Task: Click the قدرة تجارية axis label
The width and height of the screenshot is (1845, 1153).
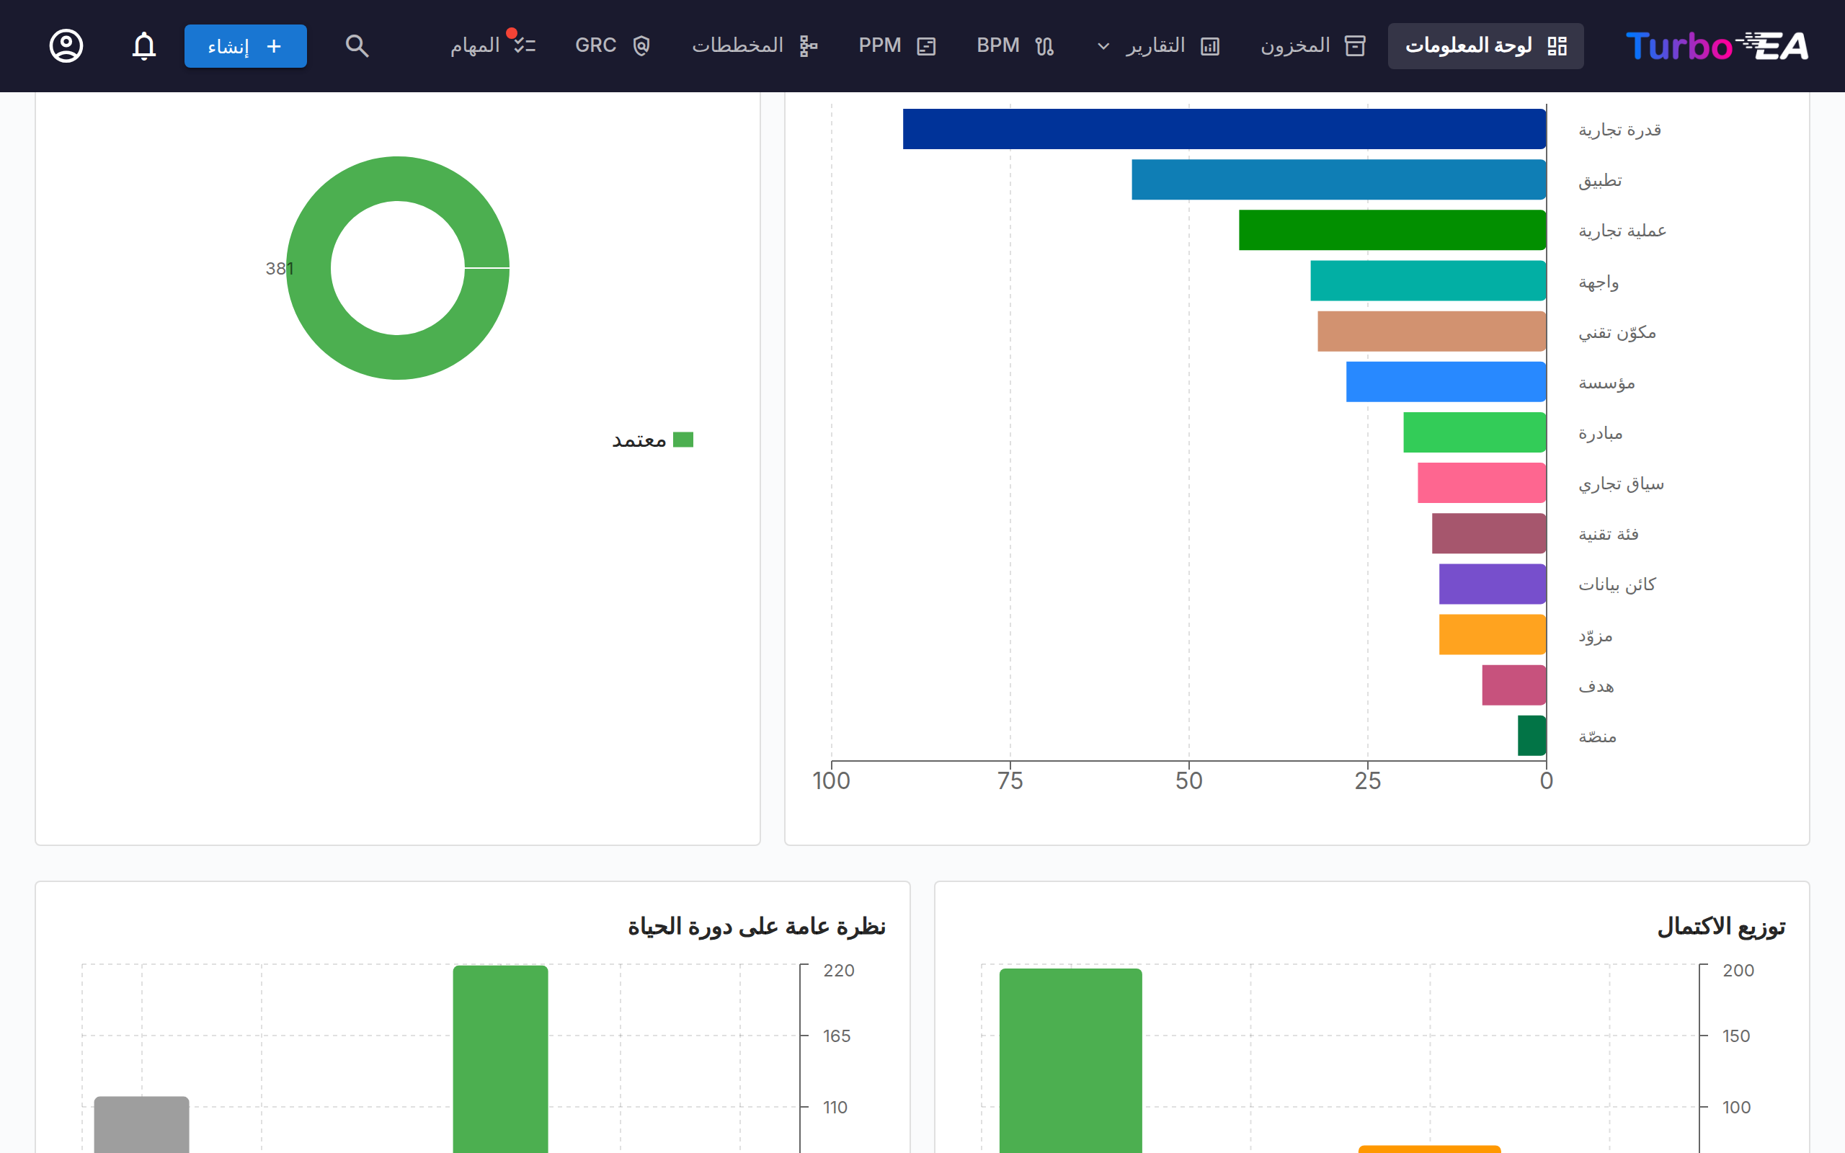Action: pyautogui.click(x=1619, y=130)
